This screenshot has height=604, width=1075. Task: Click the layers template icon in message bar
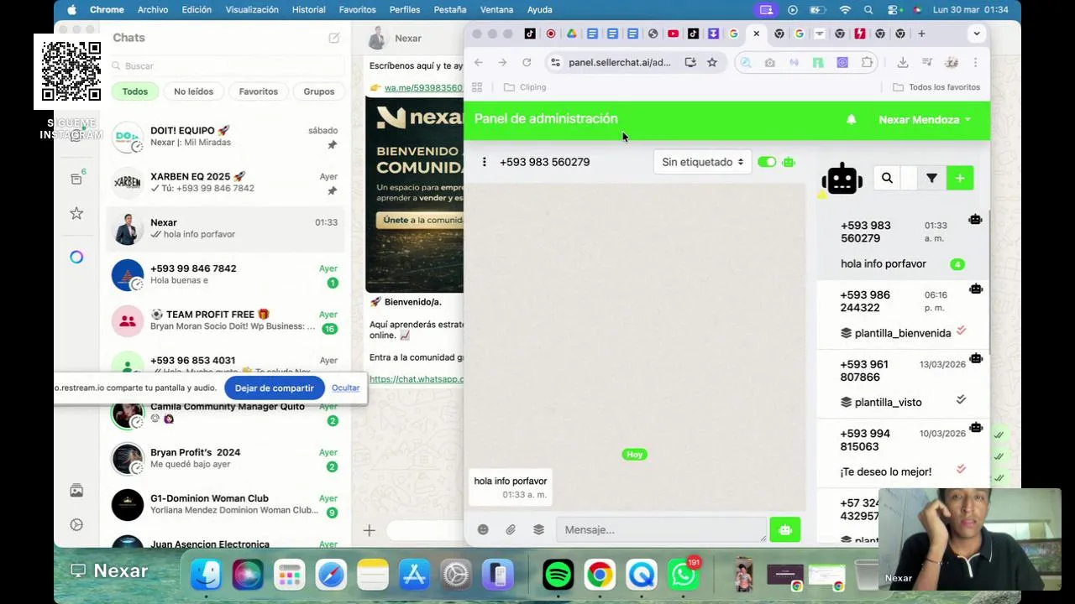(x=538, y=529)
